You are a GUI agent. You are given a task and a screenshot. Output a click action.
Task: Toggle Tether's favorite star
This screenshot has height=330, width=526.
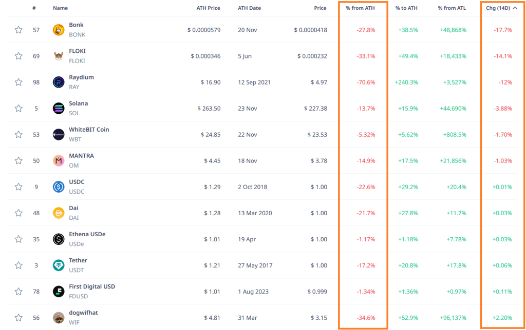click(18, 265)
